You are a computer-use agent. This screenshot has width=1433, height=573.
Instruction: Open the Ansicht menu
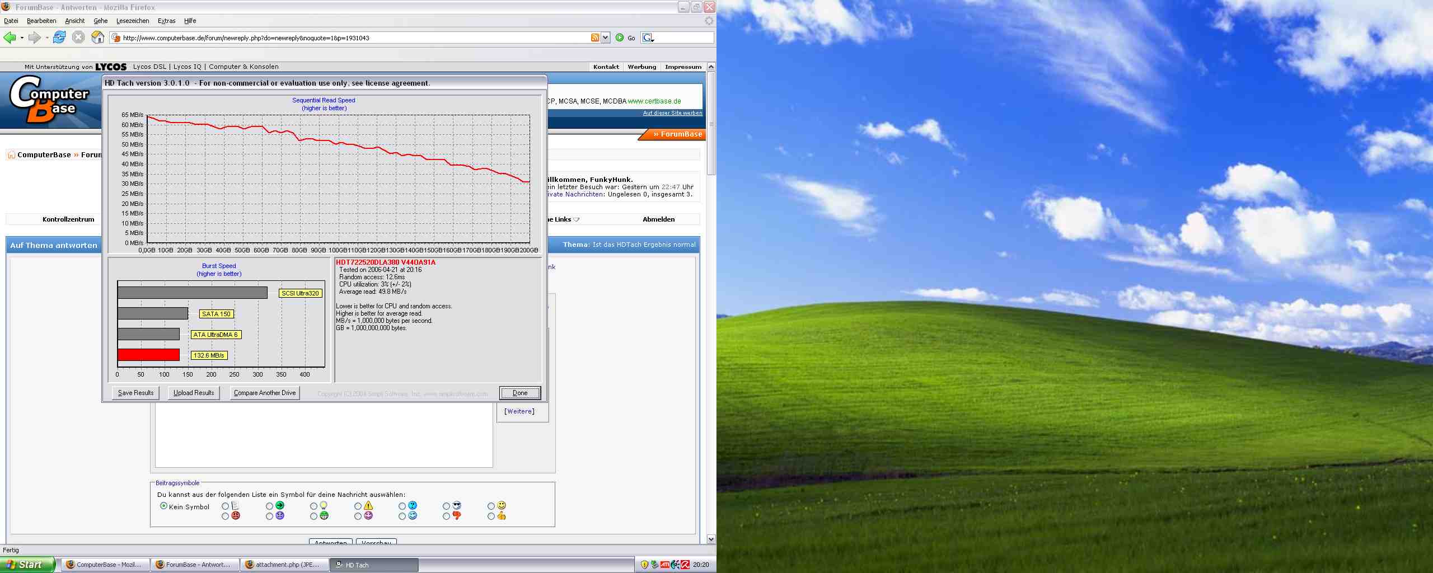click(74, 21)
